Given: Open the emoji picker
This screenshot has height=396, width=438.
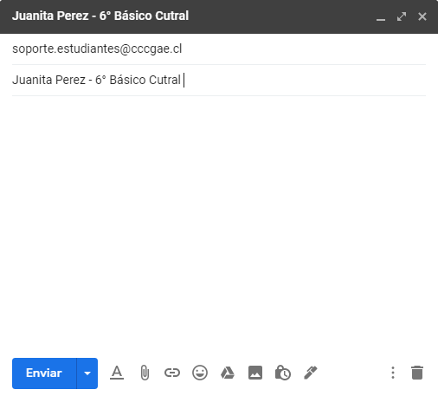Looking at the screenshot, I should [200, 373].
